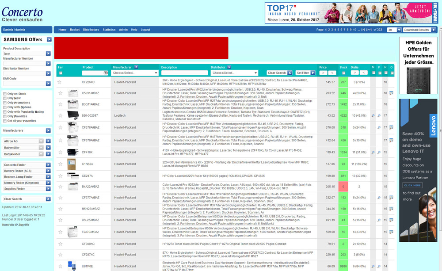
Task: Go to Babykleider arrow button
Action: (x=48, y=154)
